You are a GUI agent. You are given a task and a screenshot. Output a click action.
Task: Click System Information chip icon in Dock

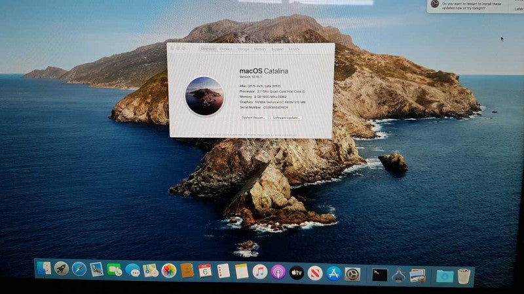[x=398, y=276]
